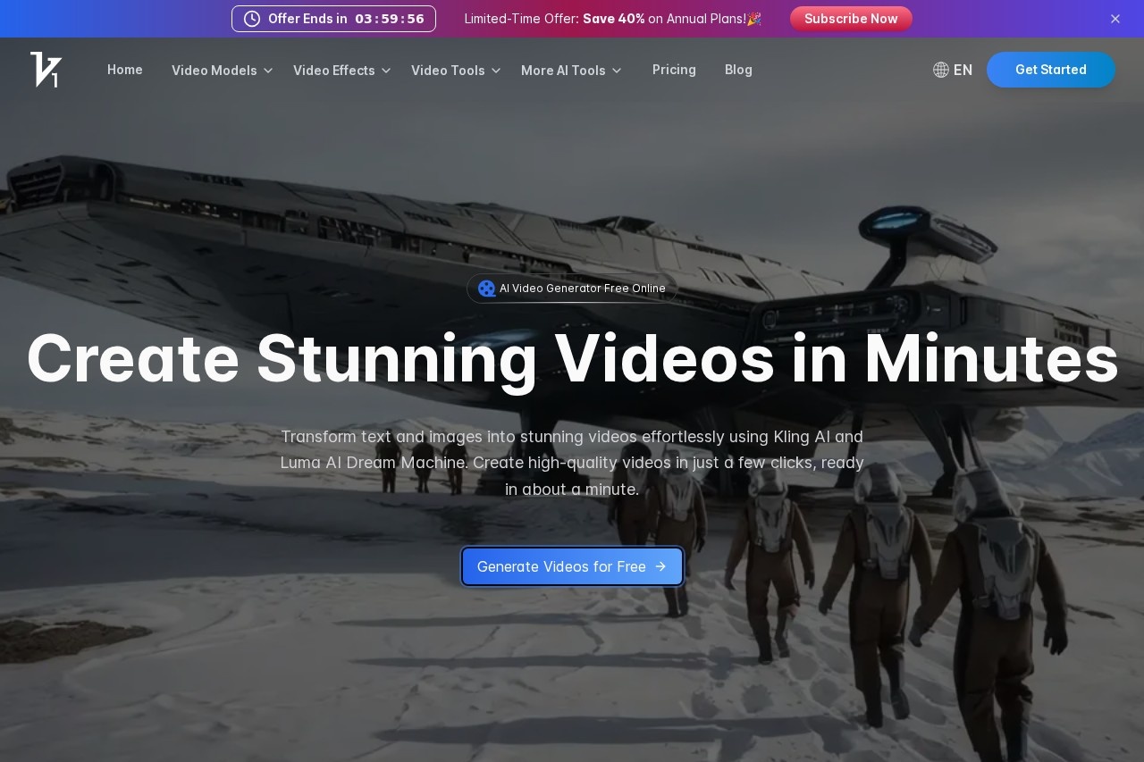Expand the More AI Tools dropdown chevron
The height and width of the screenshot is (762, 1144).
617,71
